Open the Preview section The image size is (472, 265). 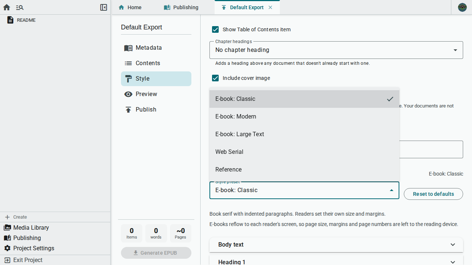click(x=156, y=94)
